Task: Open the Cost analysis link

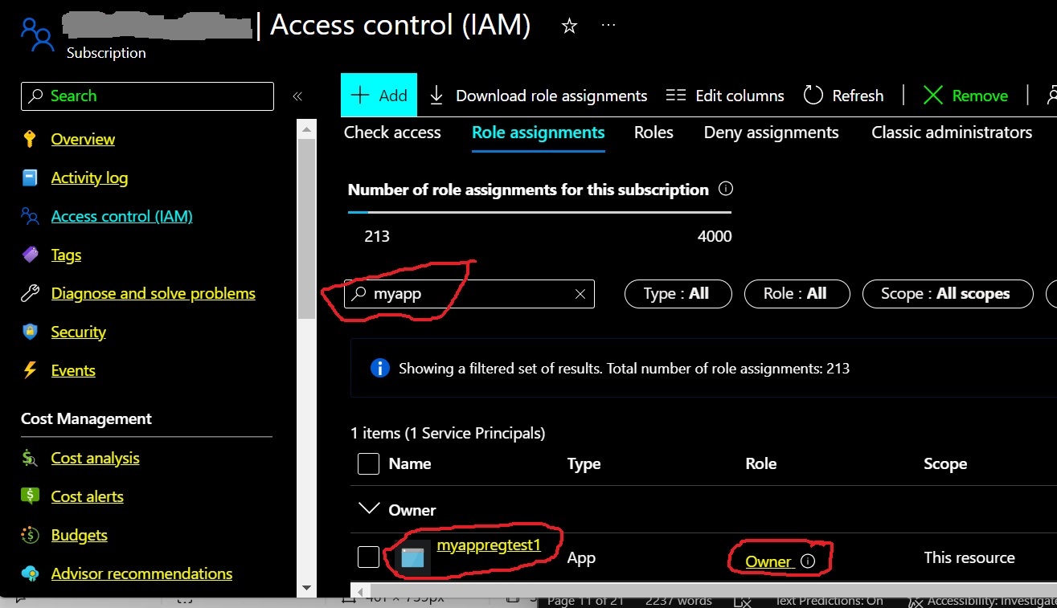Action: click(x=95, y=458)
